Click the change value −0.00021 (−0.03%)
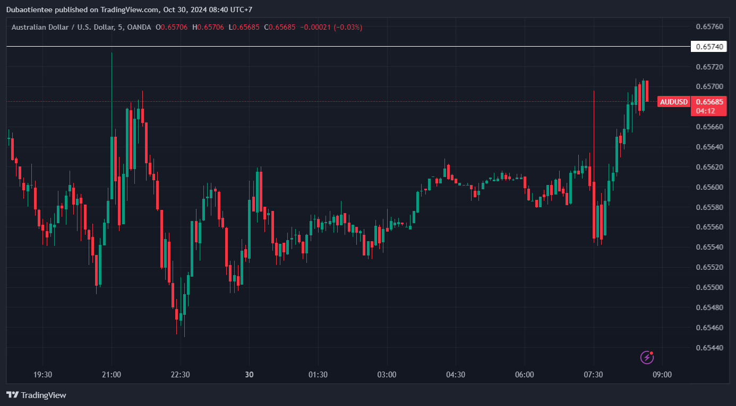This screenshot has width=736, height=406. (x=331, y=27)
